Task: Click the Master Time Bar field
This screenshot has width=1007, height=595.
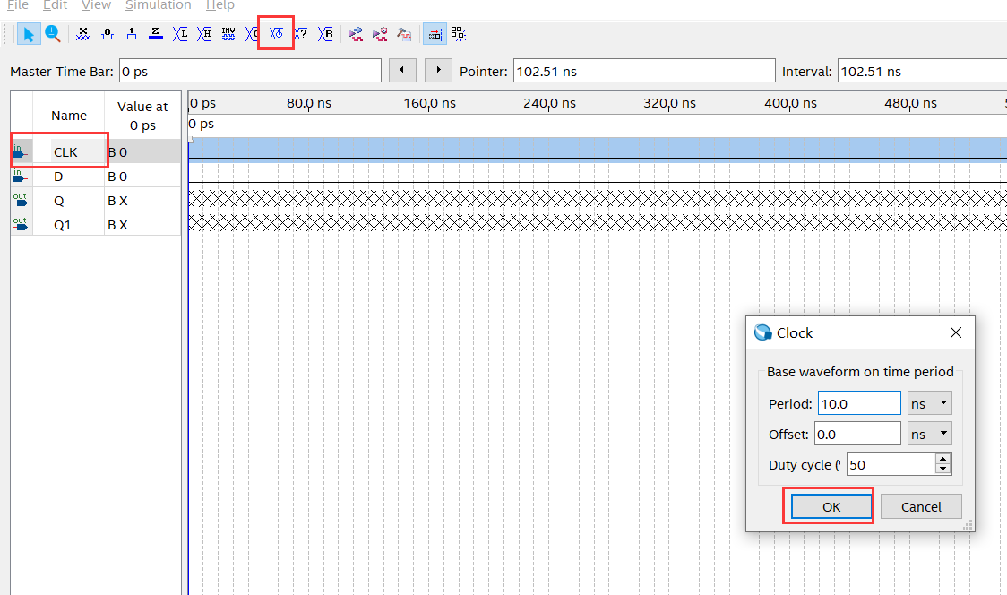Action: [251, 71]
